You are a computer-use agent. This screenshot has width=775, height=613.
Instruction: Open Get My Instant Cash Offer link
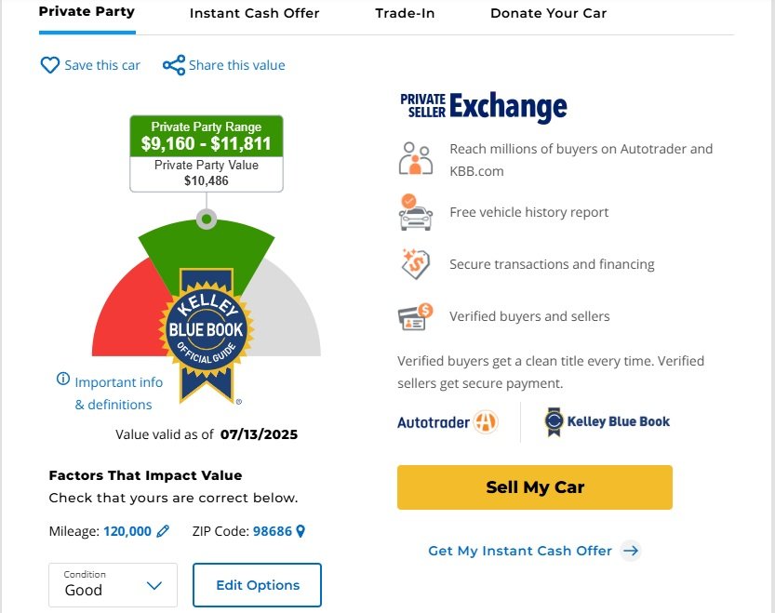point(520,551)
